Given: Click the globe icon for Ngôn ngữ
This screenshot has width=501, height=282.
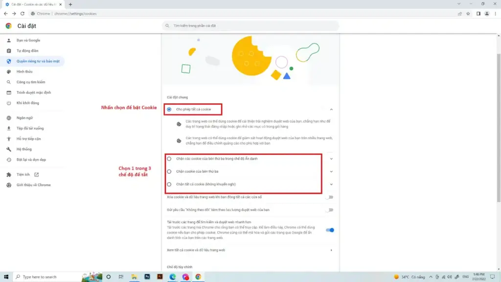Looking at the screenshot, I should [9, 118].
